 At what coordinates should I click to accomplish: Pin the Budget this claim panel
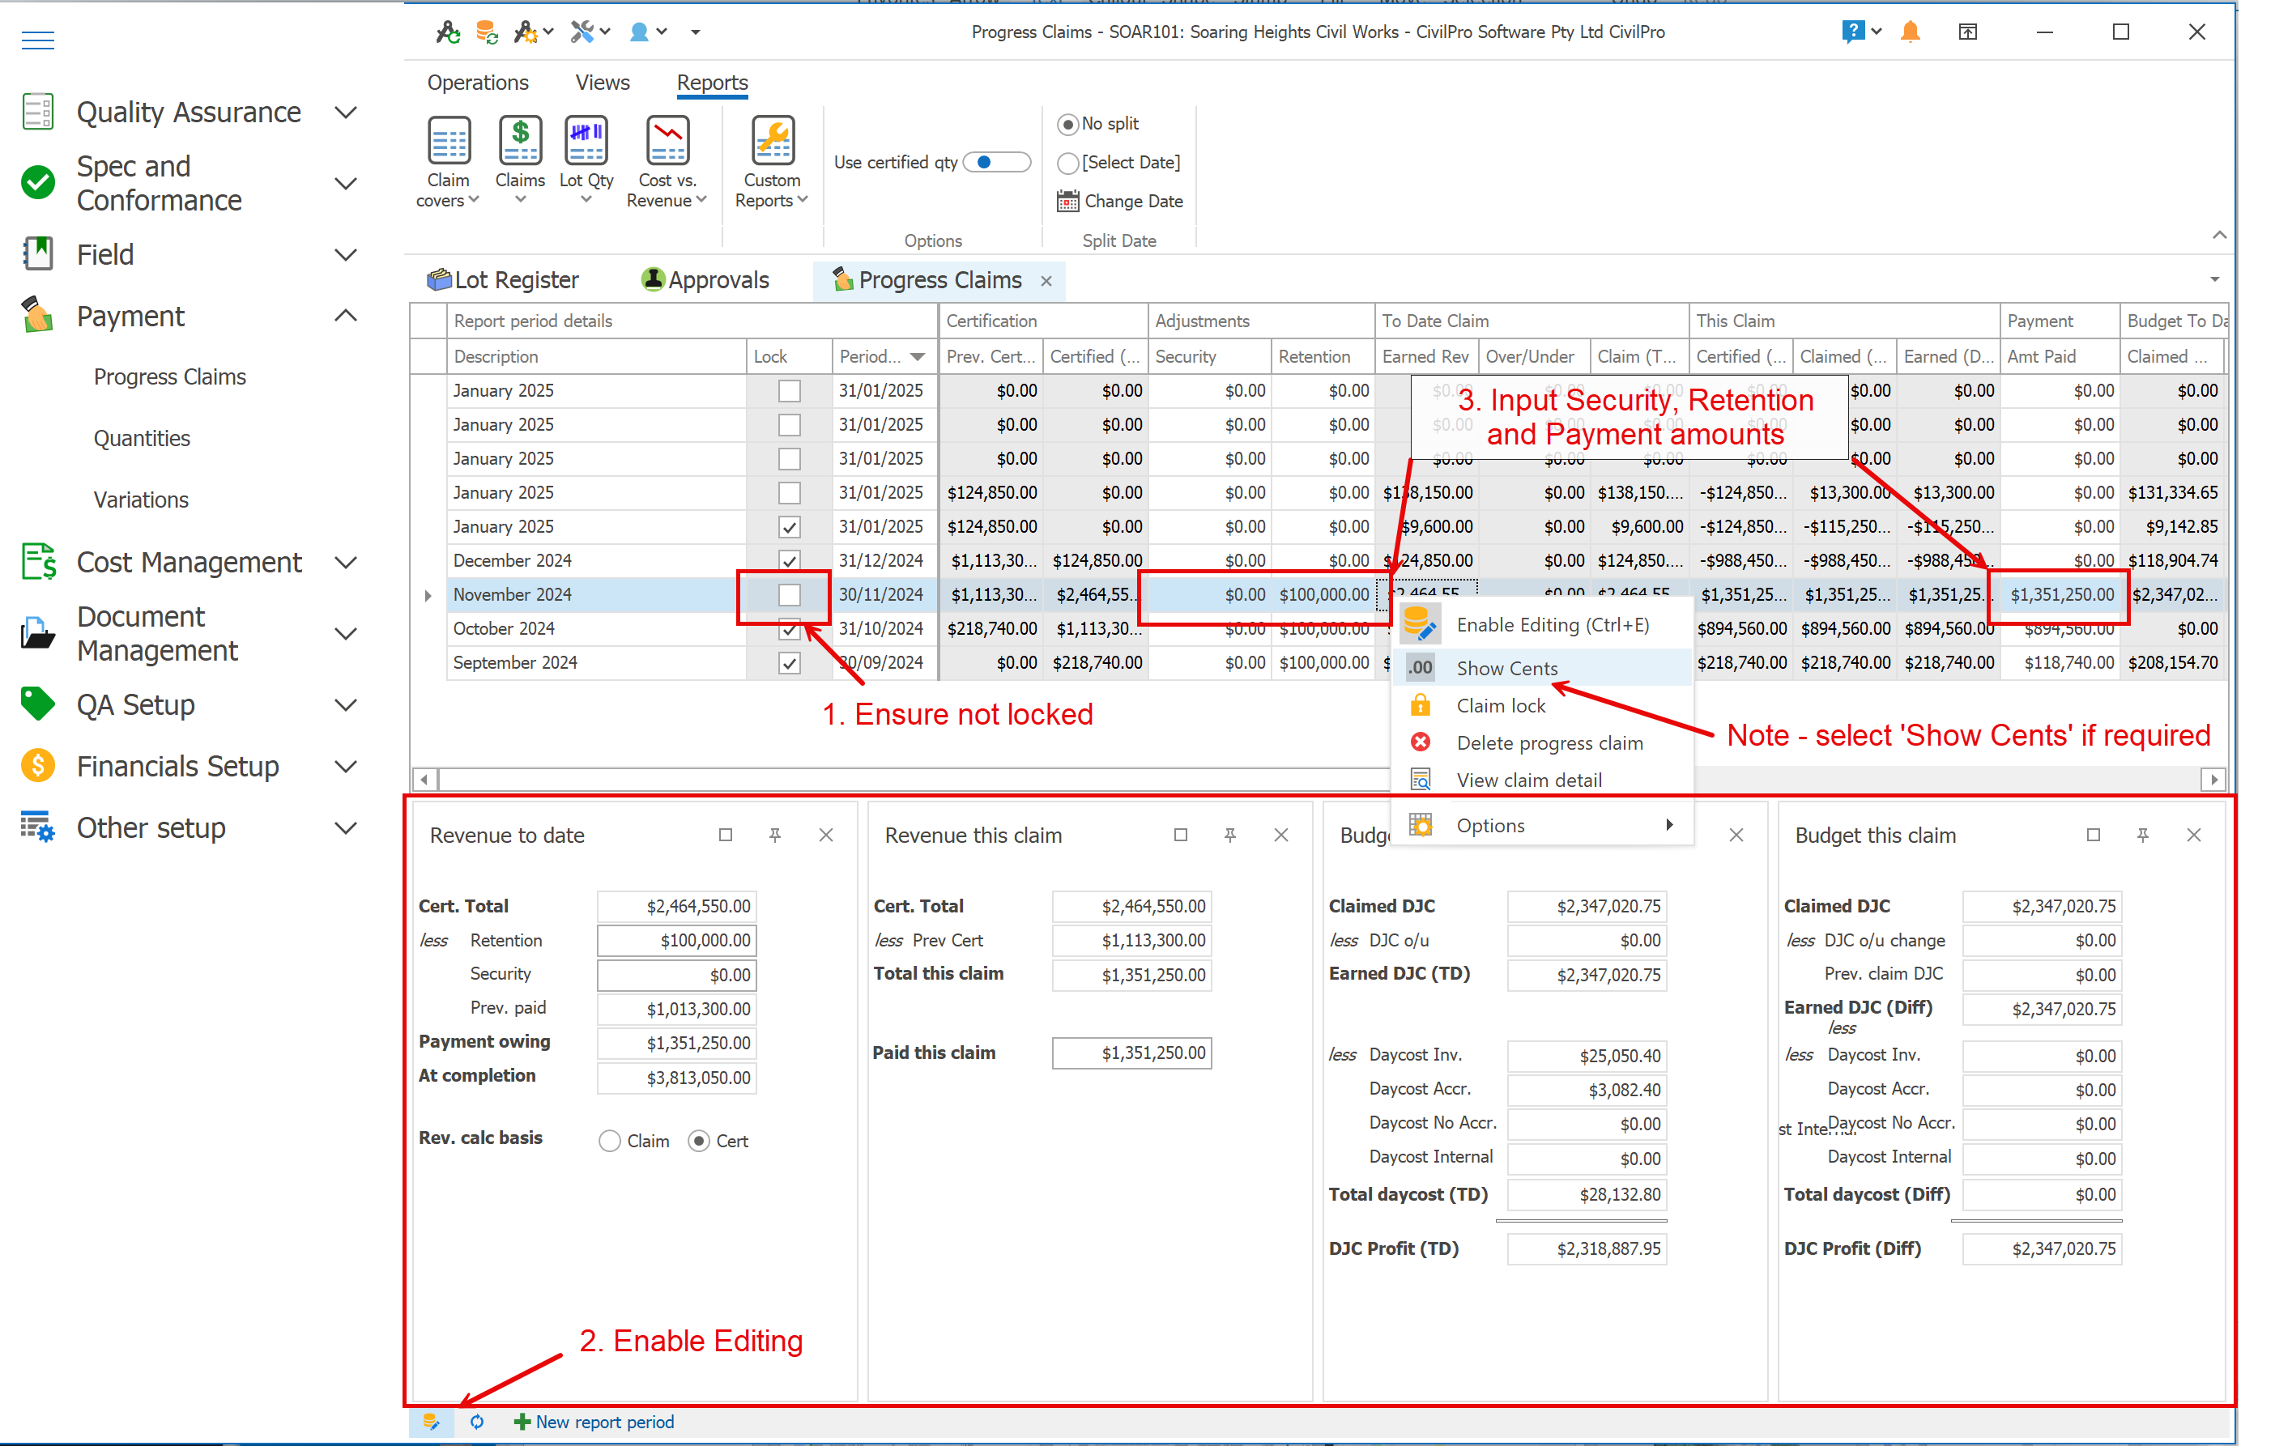(x=2143, y=835)
